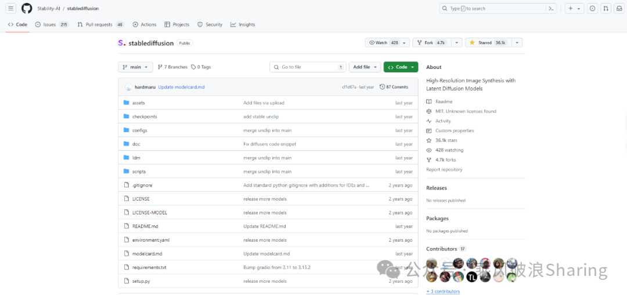Image resolution: width=627 pixels, height=295 pixels.
Task: Expand the Fork options arrow
Action: [458, 43]
